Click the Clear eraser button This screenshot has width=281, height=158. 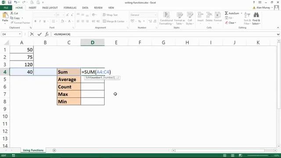231,23
